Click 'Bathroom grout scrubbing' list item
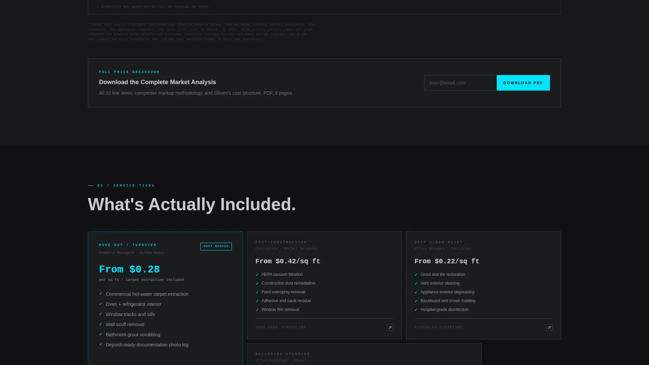Viewport: 649px width, 365px height. [x=133, y=335]
